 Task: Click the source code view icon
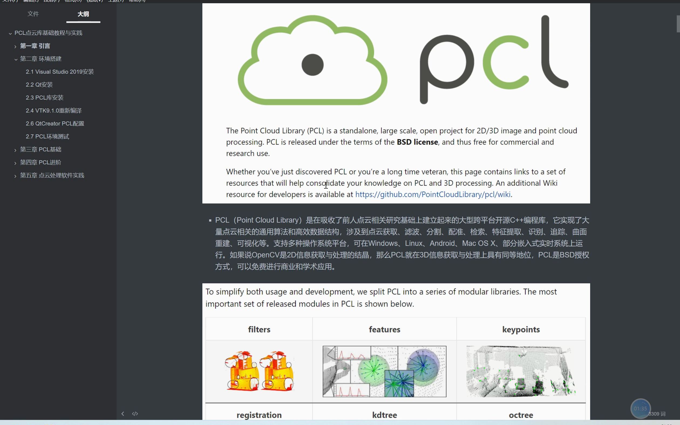pos(135,414)
